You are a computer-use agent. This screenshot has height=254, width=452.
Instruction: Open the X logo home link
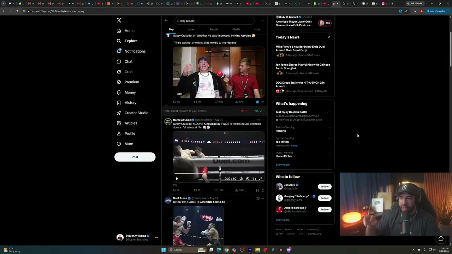[119, 20]
